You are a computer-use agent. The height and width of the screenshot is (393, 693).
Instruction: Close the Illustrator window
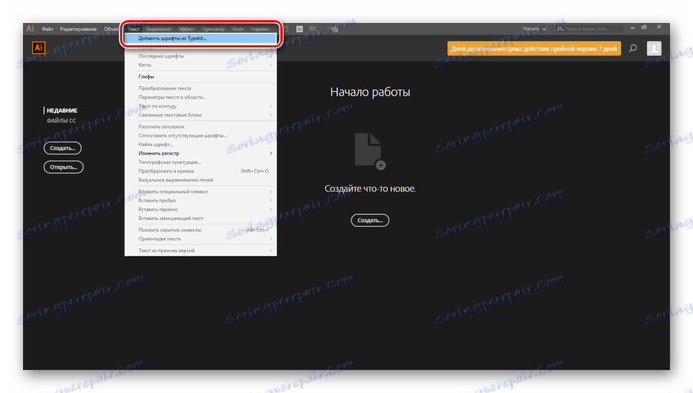pyautogui.click(x=659, y=27)
